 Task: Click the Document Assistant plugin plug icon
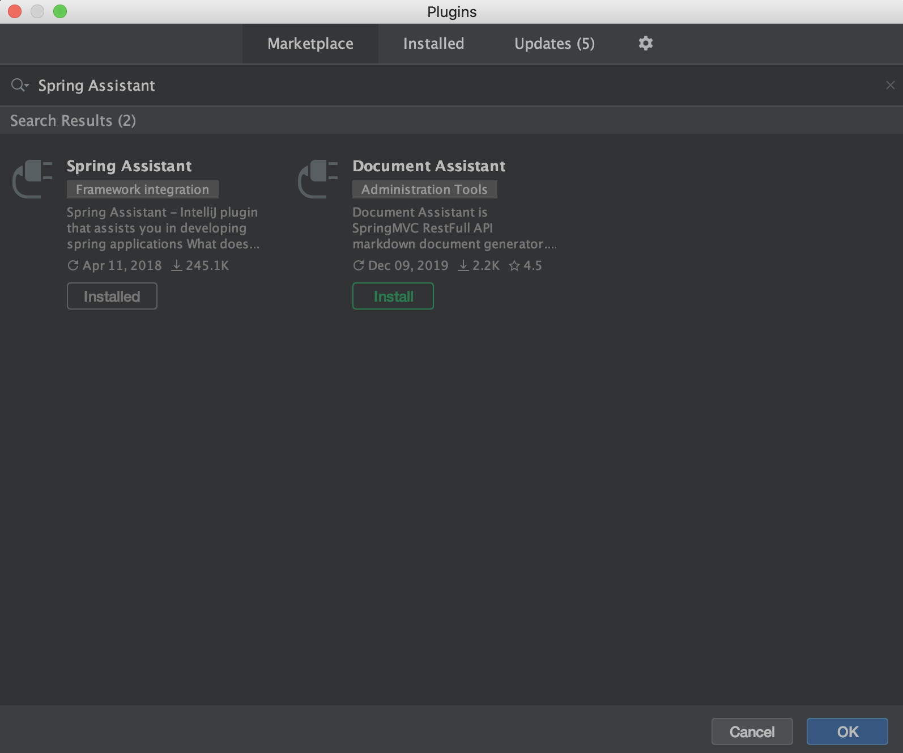coord(318,179)
